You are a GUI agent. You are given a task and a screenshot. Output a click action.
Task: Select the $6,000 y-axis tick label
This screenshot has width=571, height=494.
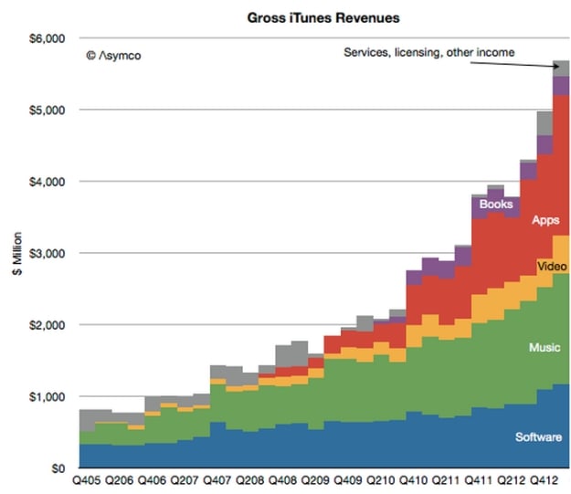[49, 38]
